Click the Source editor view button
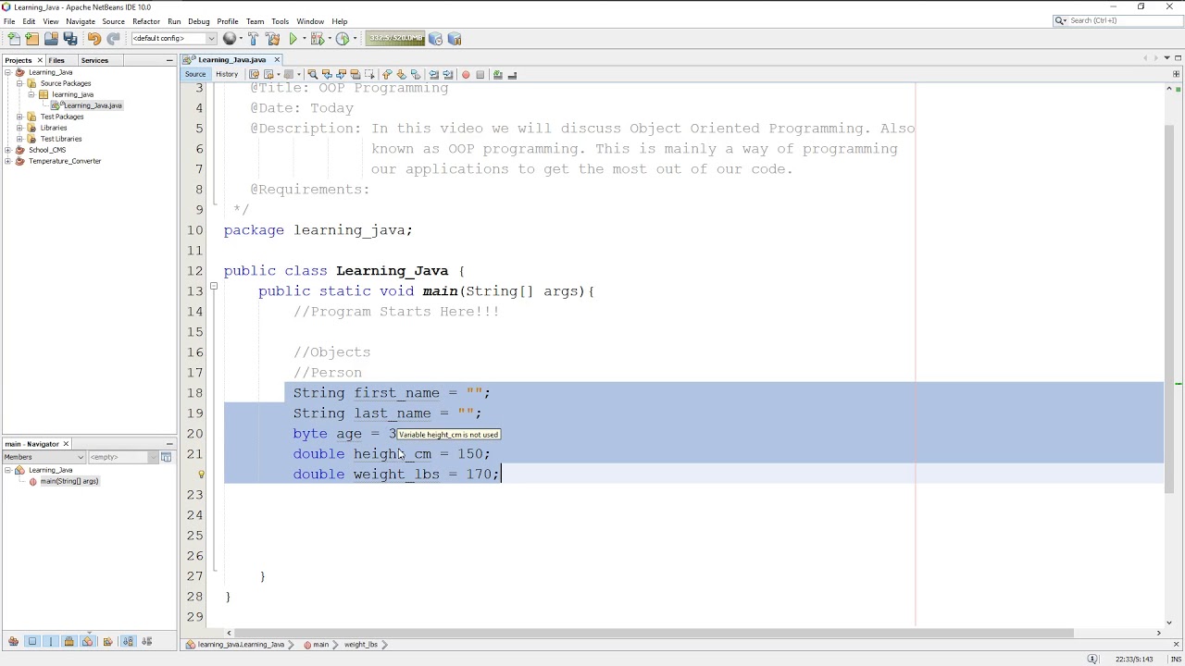Viewport: 1185px width, 666px height. [195, 74]
